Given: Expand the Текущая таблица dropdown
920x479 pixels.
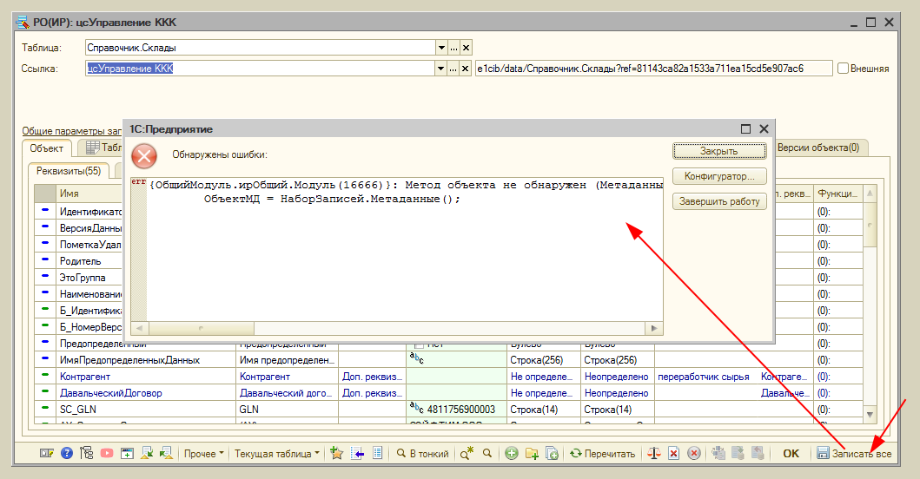Looking at the screenshot, I should point(277,453).
